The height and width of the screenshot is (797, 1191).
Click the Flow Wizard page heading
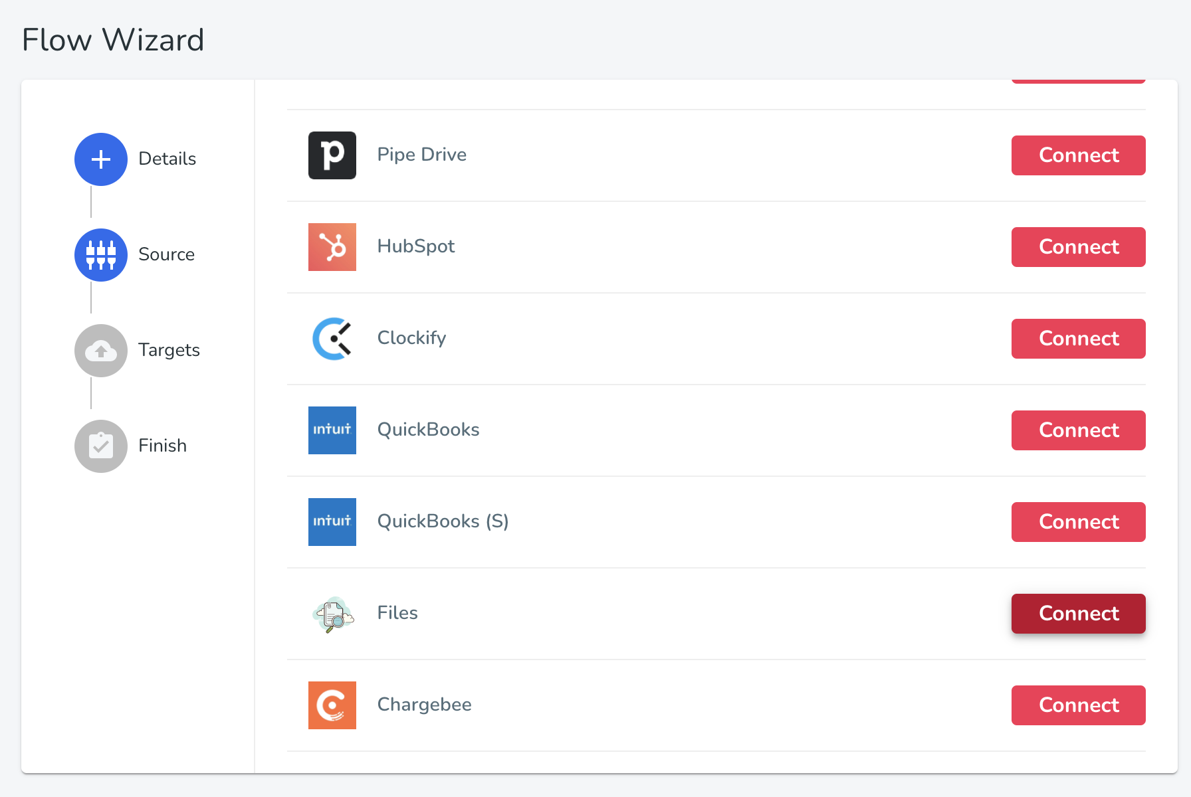coord(113,40)
